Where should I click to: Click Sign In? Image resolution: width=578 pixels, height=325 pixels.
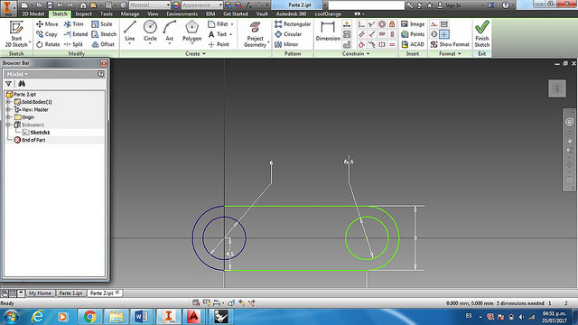(x=450, y=5)
